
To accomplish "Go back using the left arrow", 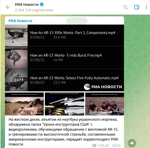I will (x=8, y=7).
